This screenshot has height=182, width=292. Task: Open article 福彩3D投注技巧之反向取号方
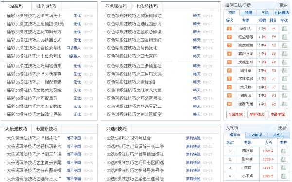point(34,32)
